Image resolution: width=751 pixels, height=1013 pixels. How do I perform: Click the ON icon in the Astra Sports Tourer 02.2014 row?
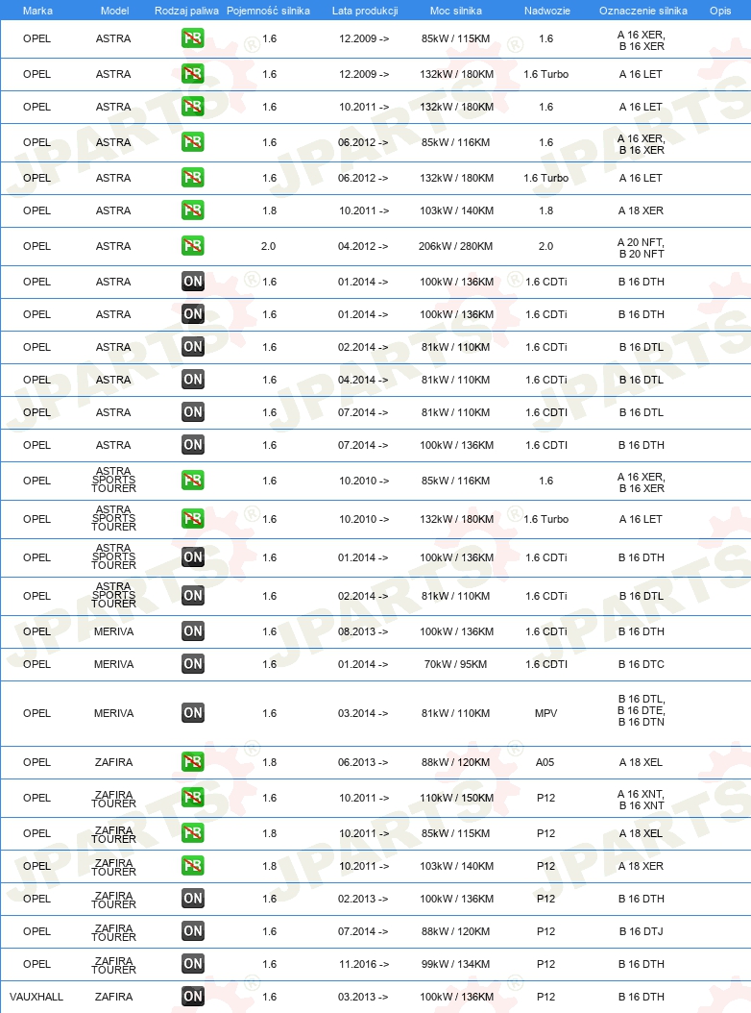(x=192, y=596)
